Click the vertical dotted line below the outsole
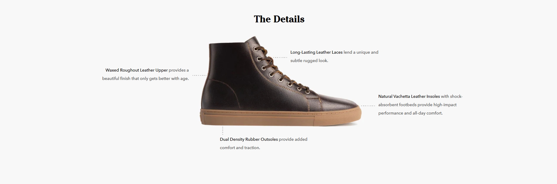557x184 pixels. [x=223, y=131]
